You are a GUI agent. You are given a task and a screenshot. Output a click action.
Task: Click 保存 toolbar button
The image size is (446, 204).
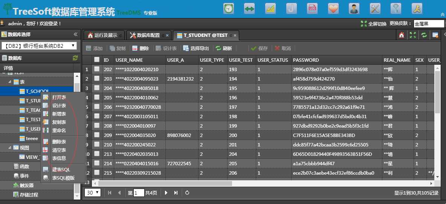point(260,48)
